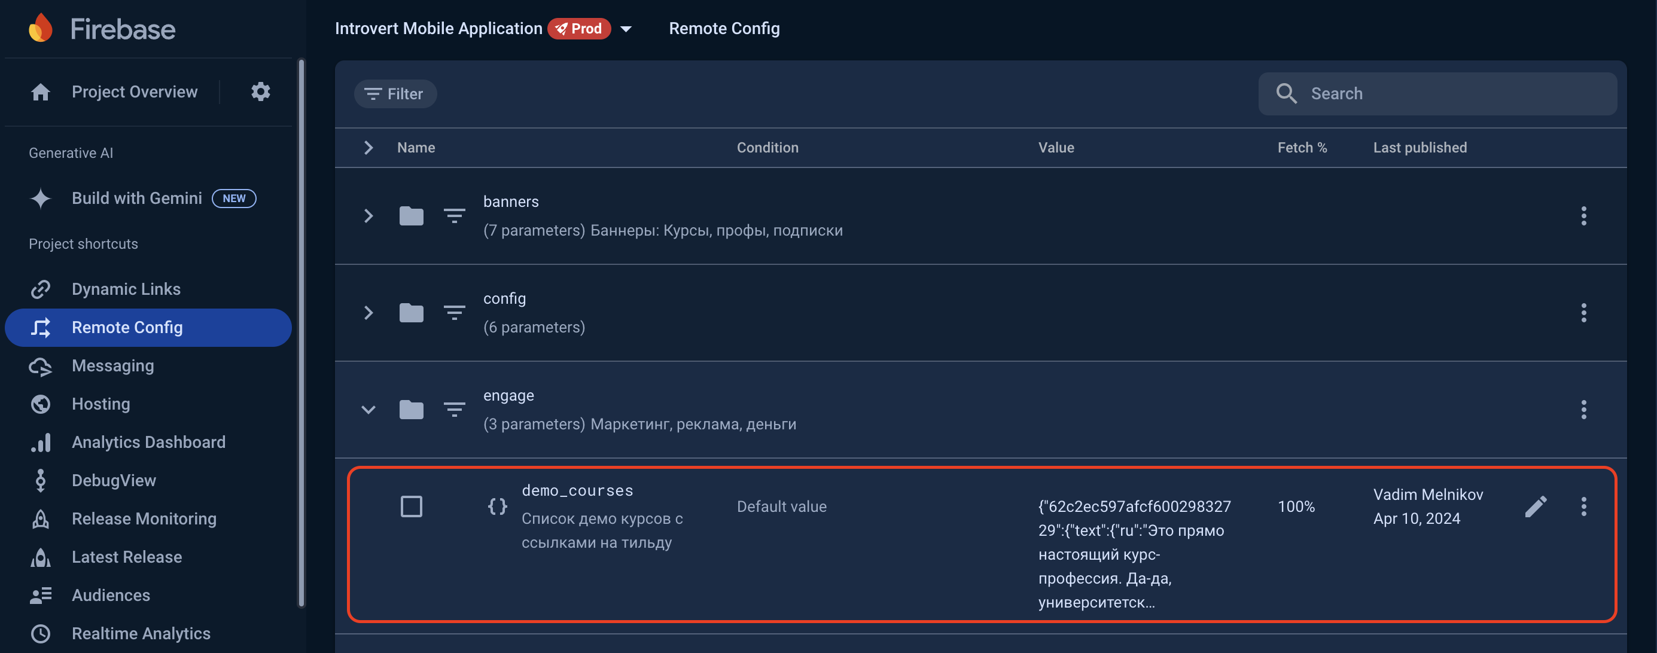Open Messaging in the sidebar
The height and width of the screenshot is (653, 1657).
coord(112,366)
